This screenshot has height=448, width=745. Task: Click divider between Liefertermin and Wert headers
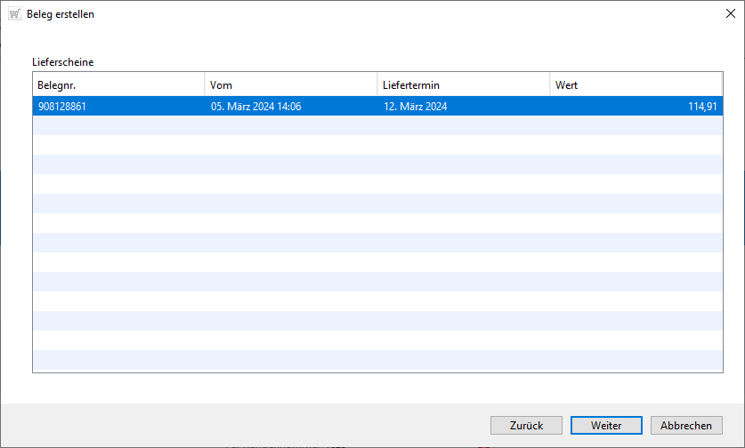549,85
